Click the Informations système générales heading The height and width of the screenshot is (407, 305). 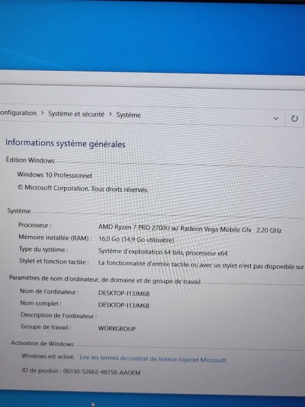click(65, 143)
